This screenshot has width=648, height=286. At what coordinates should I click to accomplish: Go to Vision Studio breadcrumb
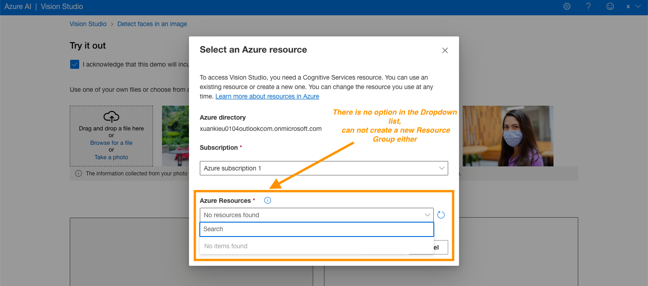click(x=88, y=24)
